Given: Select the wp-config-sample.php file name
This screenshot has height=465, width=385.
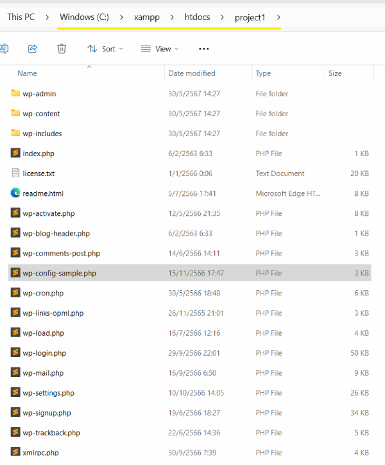Looking at the screenshot, I should coord(60,273).
